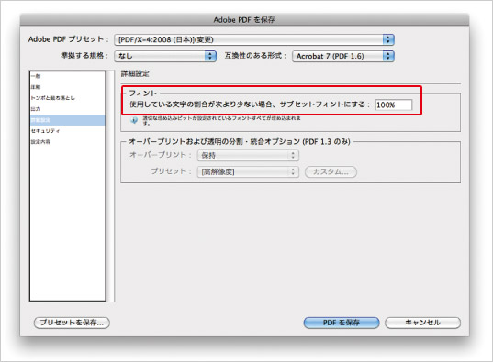Click the 詳細設定 panel heading text
This screenshot has width=493, height=362.
tap(135, 74)
